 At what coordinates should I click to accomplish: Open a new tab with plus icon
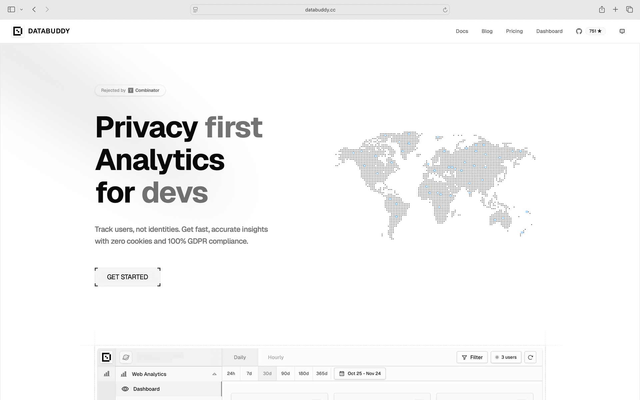(x=615, y=9)
